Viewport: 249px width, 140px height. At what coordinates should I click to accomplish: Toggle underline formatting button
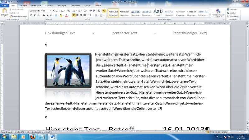(39, 15)
